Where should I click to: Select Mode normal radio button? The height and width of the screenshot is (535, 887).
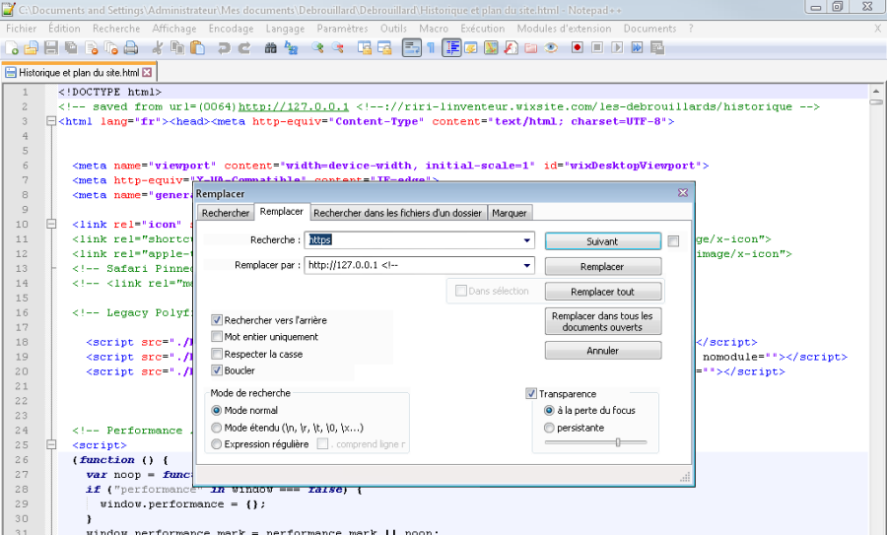(x=216, y=411)
